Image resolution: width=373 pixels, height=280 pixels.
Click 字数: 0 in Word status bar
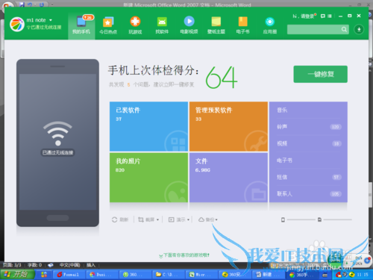(x=34, y=265)
